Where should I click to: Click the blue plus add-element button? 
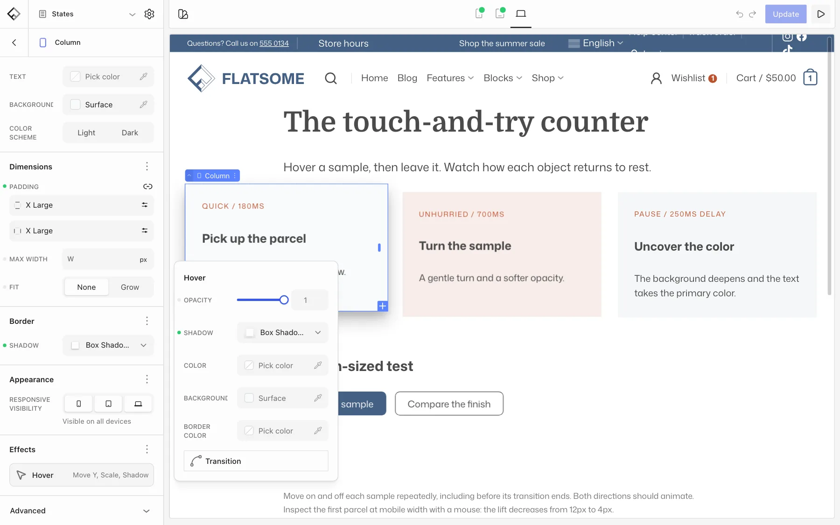coord(383,306)
